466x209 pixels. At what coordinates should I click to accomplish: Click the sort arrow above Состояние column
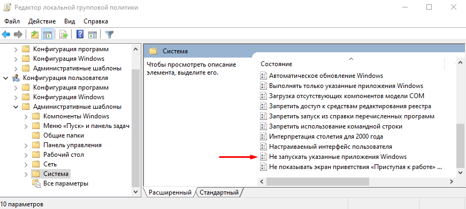[351, 59]
